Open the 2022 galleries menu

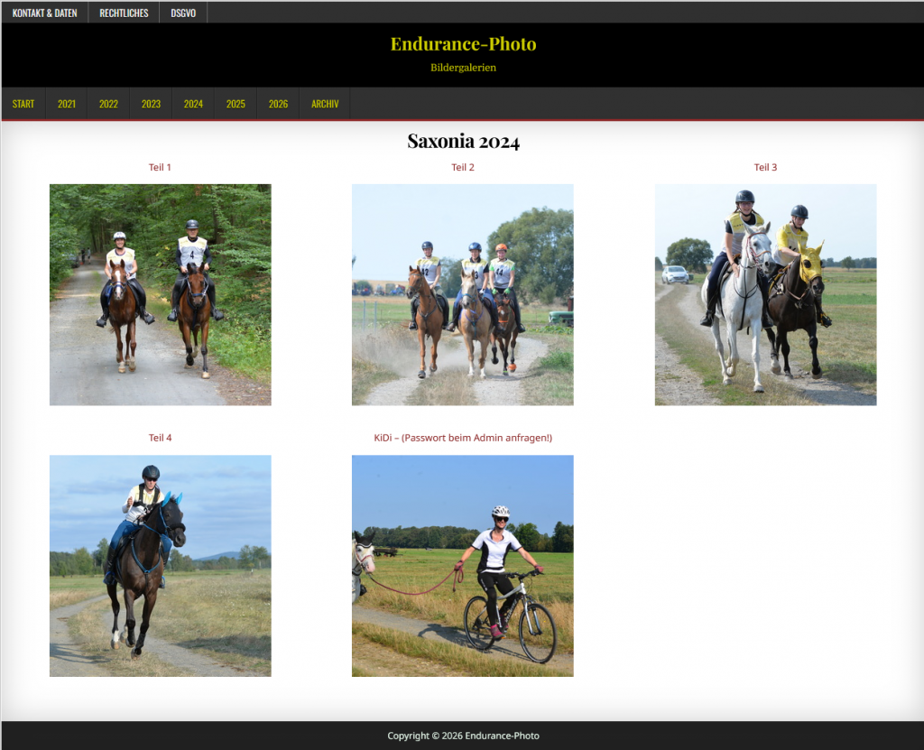pyautogui.click(x=108, y=104)
